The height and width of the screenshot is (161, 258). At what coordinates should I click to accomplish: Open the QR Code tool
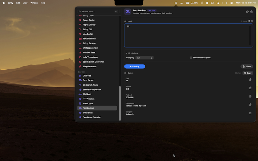coord(97,76)
